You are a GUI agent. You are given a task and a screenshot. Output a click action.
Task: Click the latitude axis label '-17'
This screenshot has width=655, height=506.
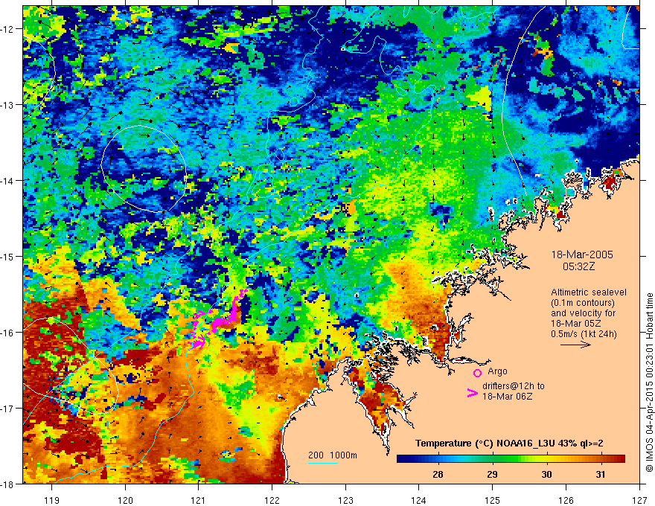7,409
